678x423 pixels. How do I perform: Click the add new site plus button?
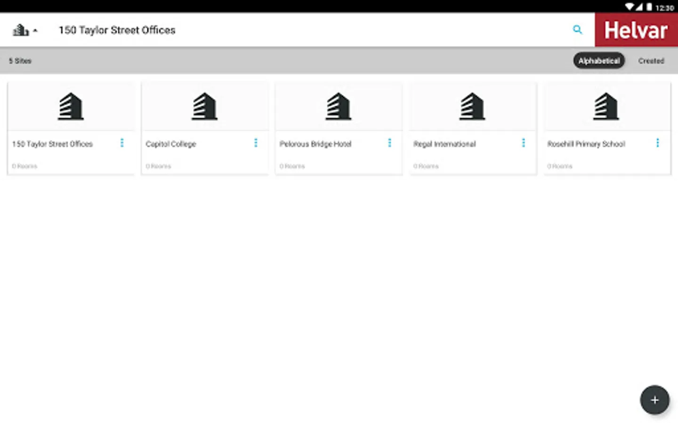coord(654,400)
